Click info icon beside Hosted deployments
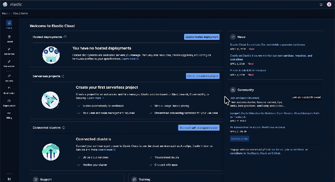The image size is (335, 182). click(65, 37)
